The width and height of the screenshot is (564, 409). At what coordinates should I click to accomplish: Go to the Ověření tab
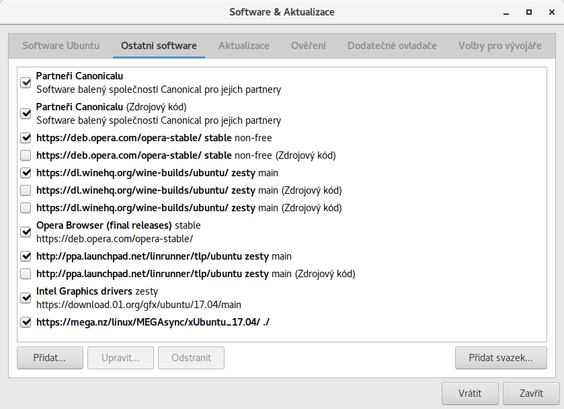[x=309, y=46]
